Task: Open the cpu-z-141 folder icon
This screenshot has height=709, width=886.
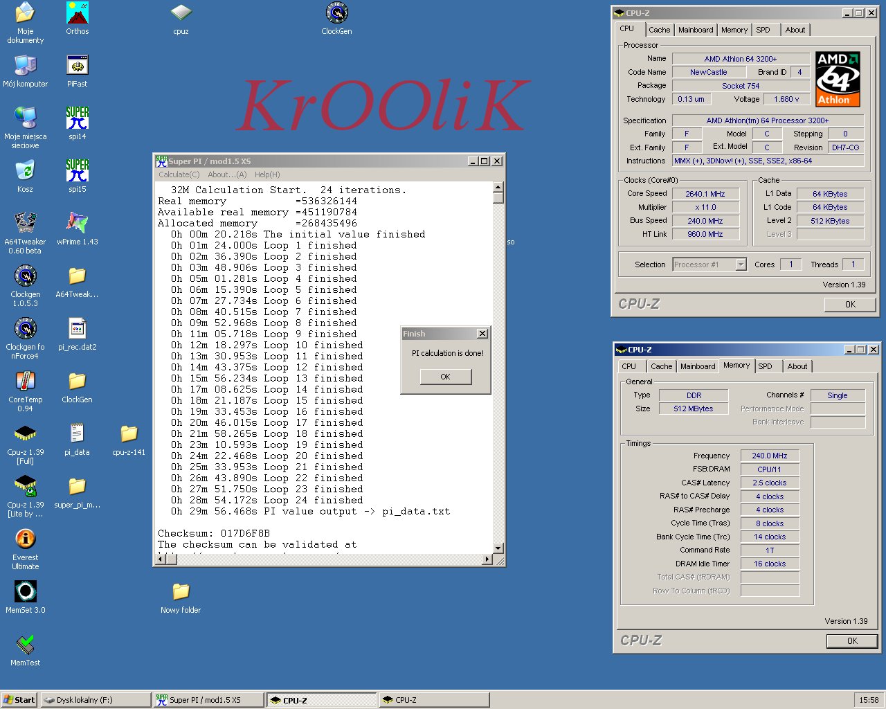Action: pyautogui.click(x=129, y=440)
